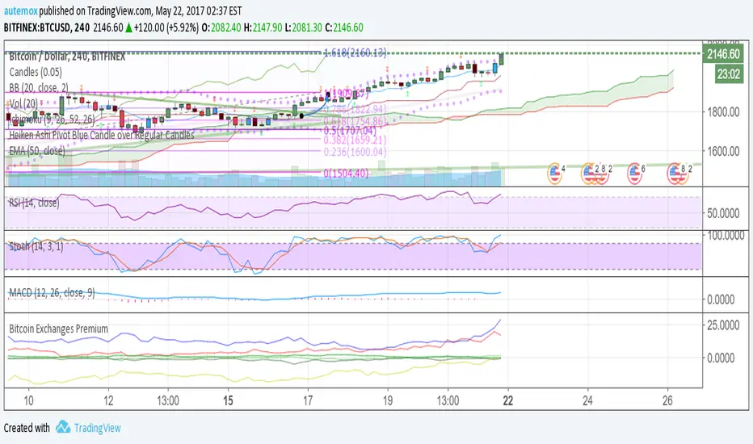Viewport: 753px width, 444px height.
Task: Select the Candles (0.05) legend entry
Action: [x=36, y=72]
